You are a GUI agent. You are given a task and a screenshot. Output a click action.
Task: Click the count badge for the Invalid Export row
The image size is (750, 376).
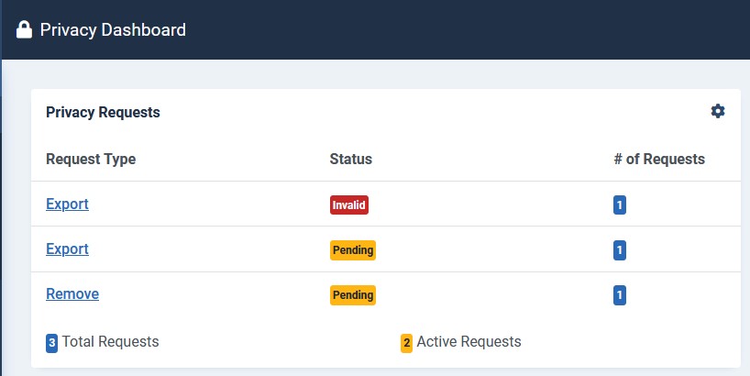click(620, 205)
